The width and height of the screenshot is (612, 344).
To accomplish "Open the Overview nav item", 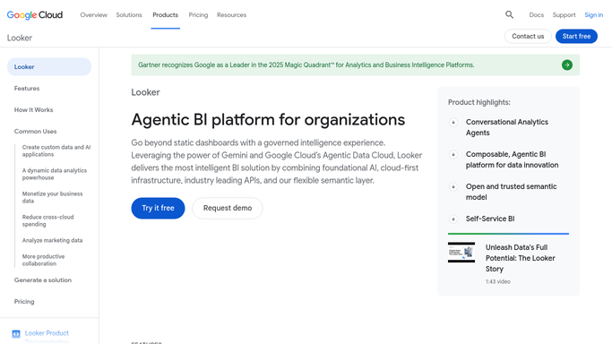I will point(94,15).
